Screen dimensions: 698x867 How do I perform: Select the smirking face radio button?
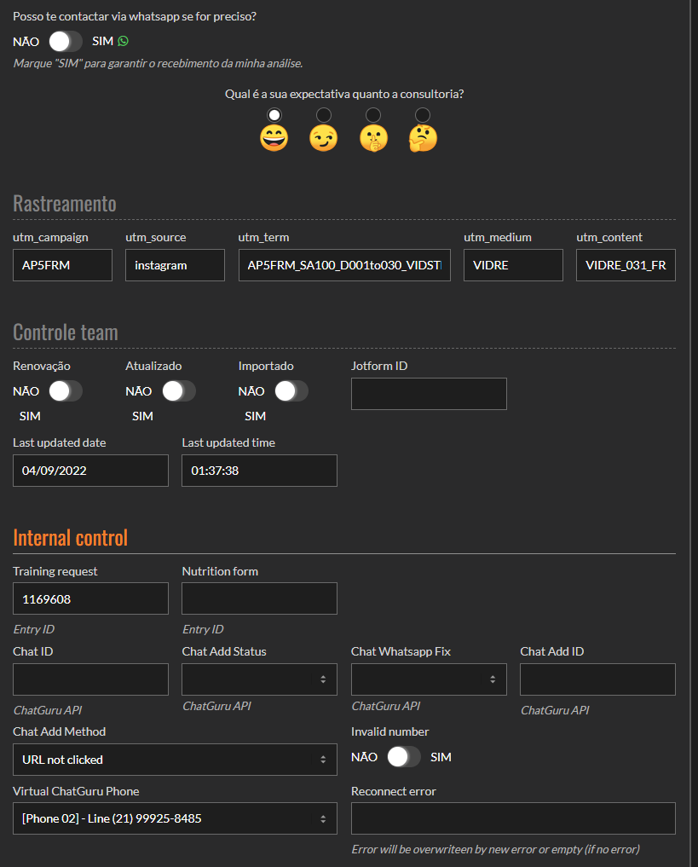point(324,115)
